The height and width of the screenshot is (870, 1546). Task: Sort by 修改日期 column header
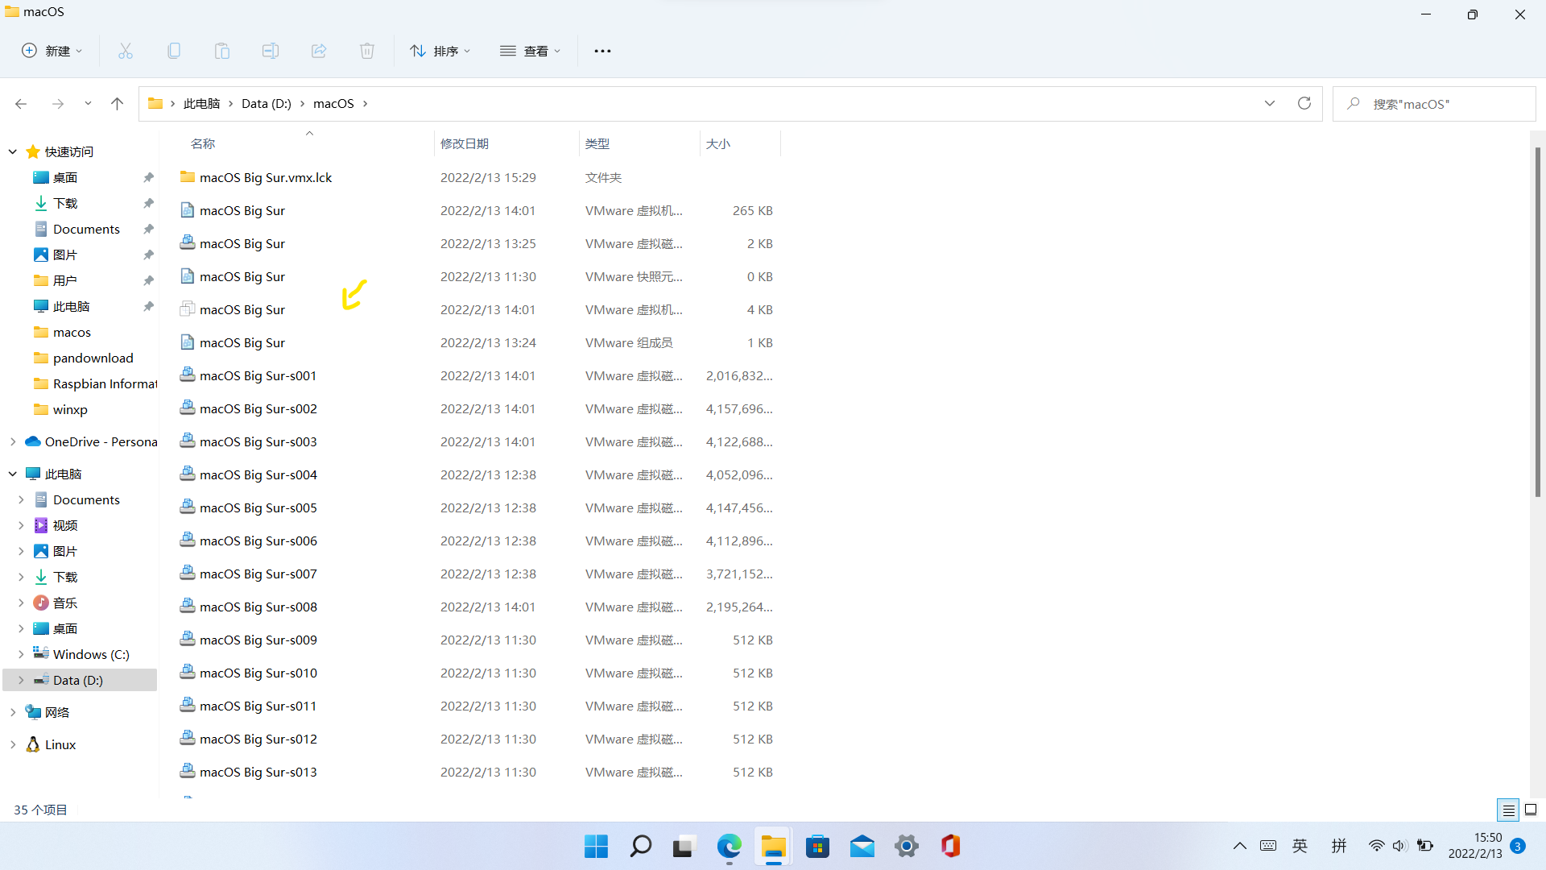pos(465,143)
